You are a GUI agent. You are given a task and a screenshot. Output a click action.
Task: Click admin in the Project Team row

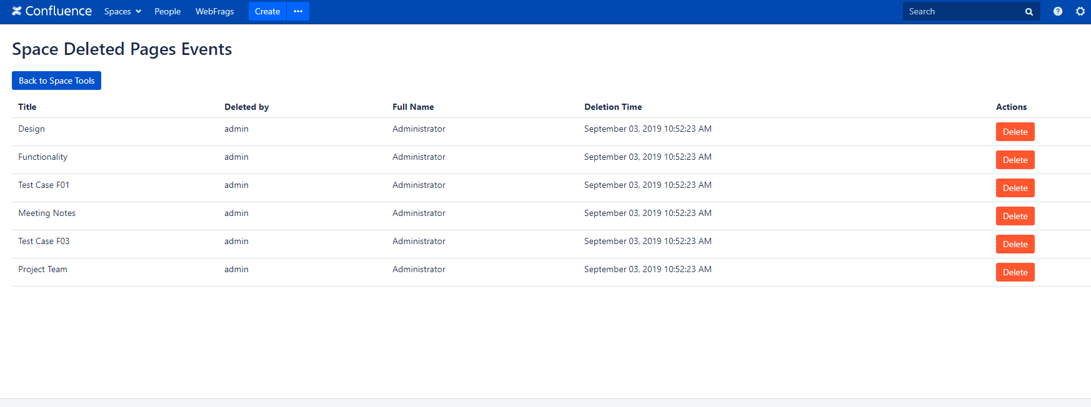pos(236,269)
